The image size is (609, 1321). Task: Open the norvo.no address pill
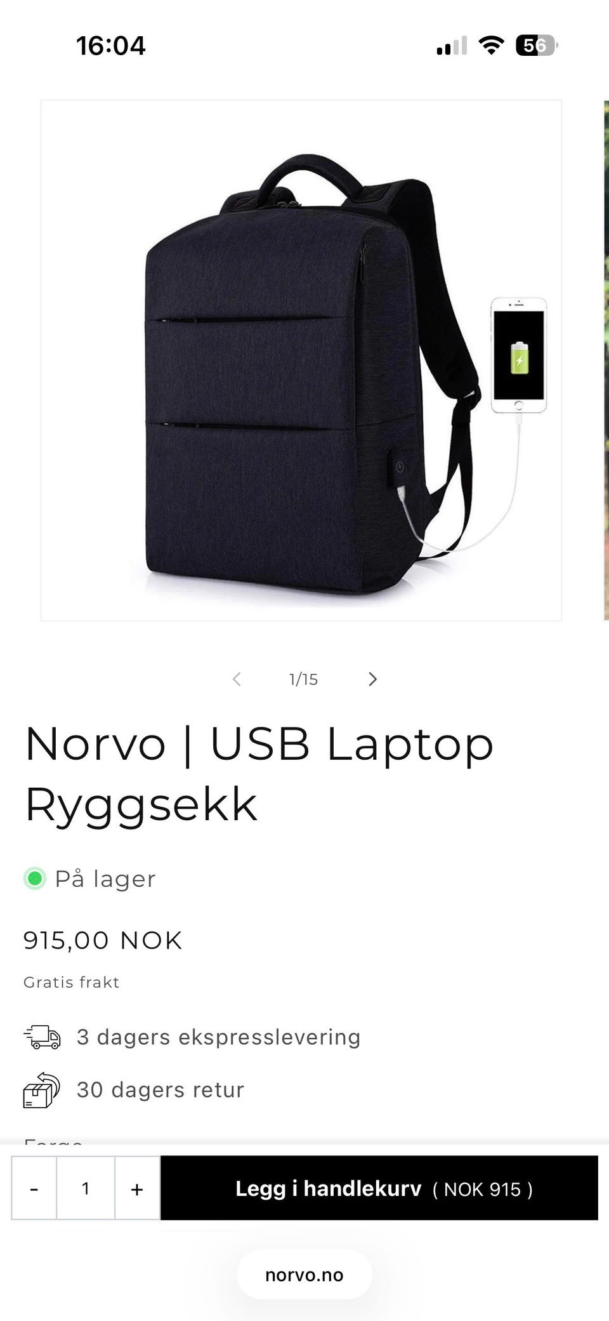(x=304, y=1275)
